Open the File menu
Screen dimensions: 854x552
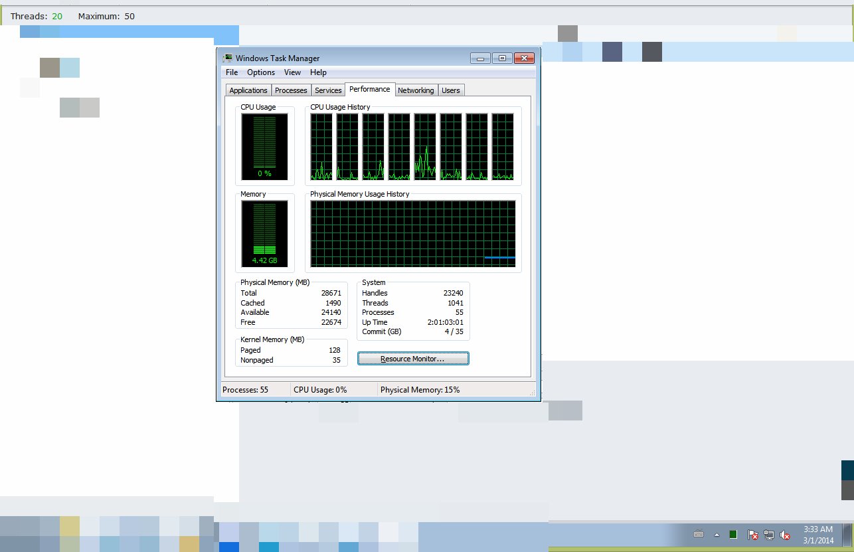pyautogui.click(x=232, y=72)
